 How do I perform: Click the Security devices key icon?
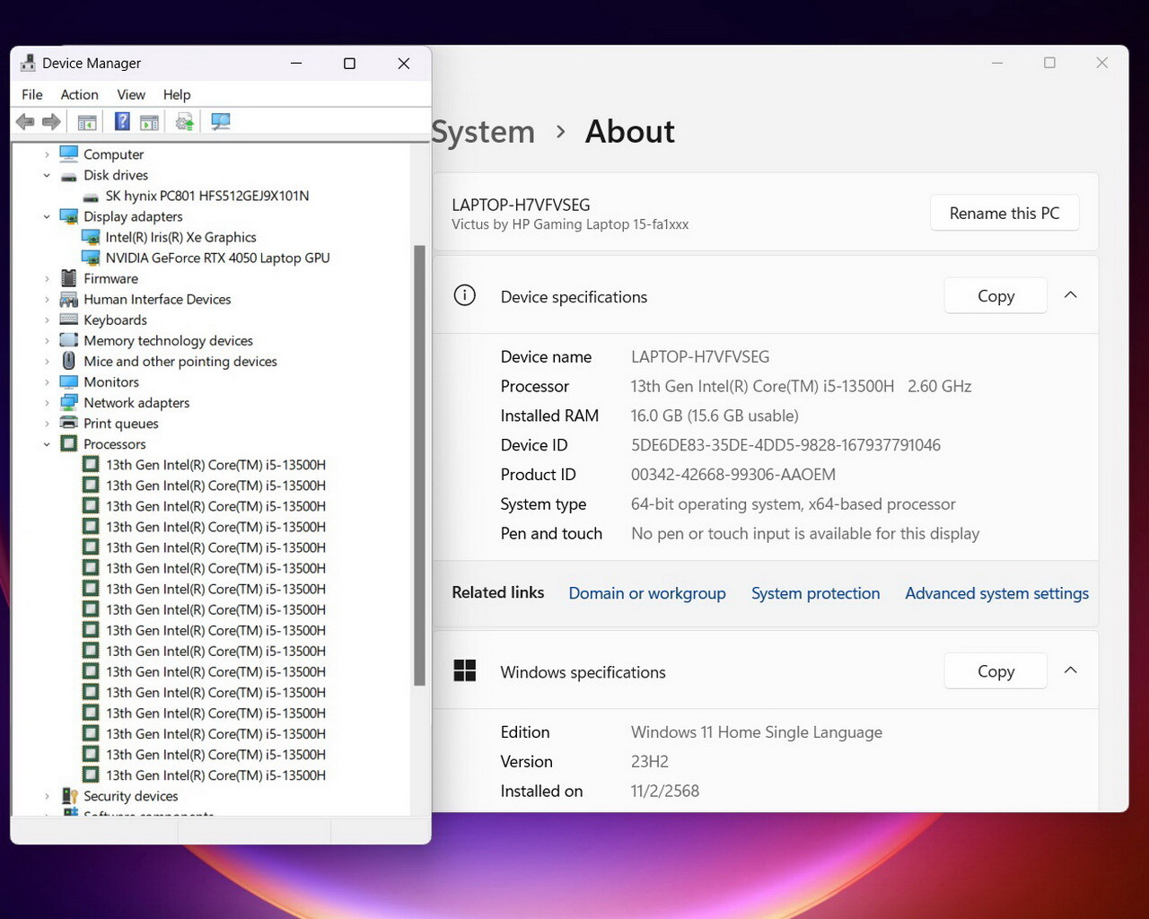pos(69,796)
